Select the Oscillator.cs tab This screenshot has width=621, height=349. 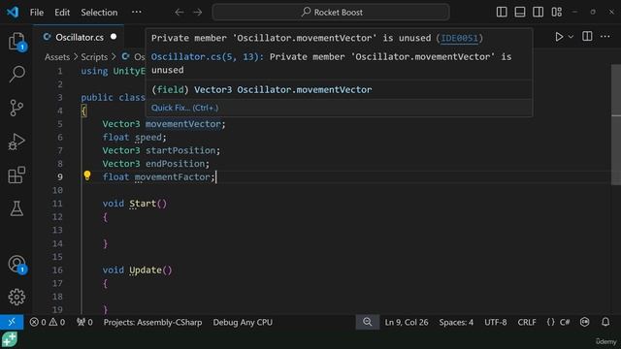point(79,37)
